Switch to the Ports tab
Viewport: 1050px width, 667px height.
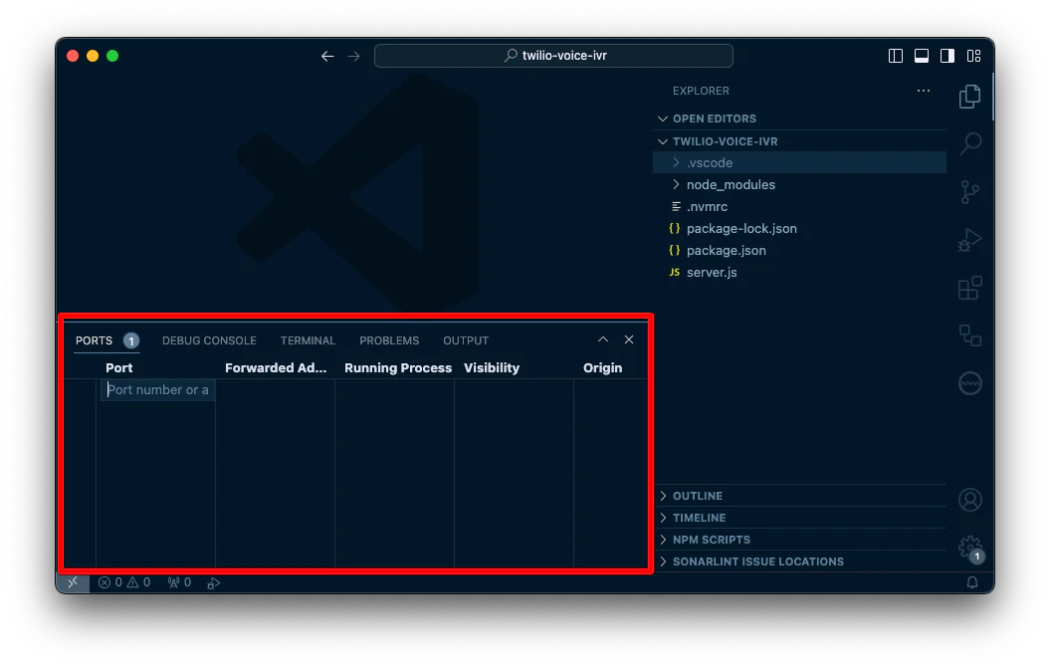pos(106,340)
